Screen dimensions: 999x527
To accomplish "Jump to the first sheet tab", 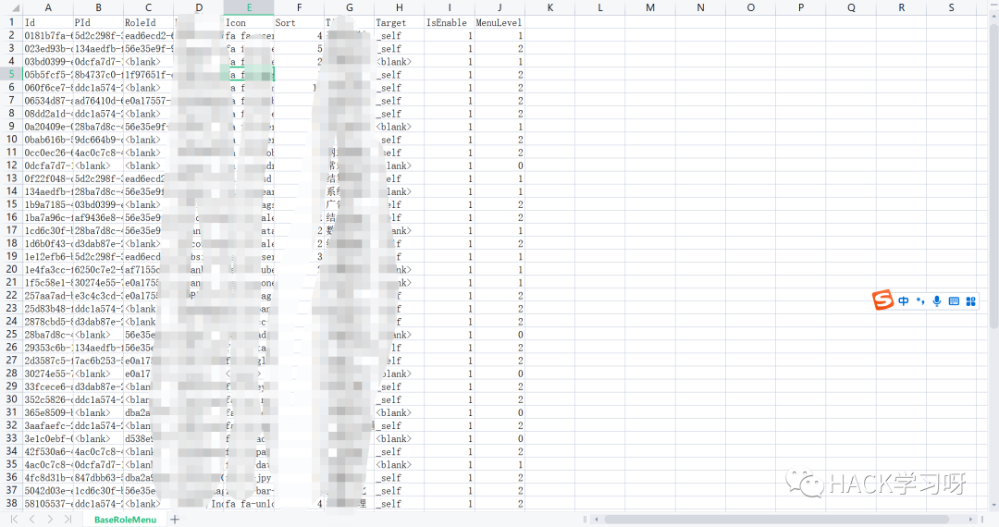I will pos(14,520).
